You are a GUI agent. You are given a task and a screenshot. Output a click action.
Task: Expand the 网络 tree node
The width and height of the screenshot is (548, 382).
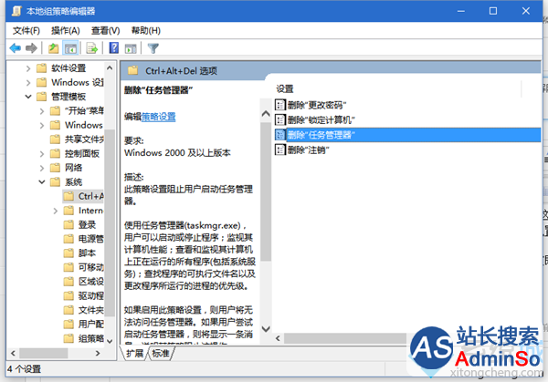click(x=42, y=168)
